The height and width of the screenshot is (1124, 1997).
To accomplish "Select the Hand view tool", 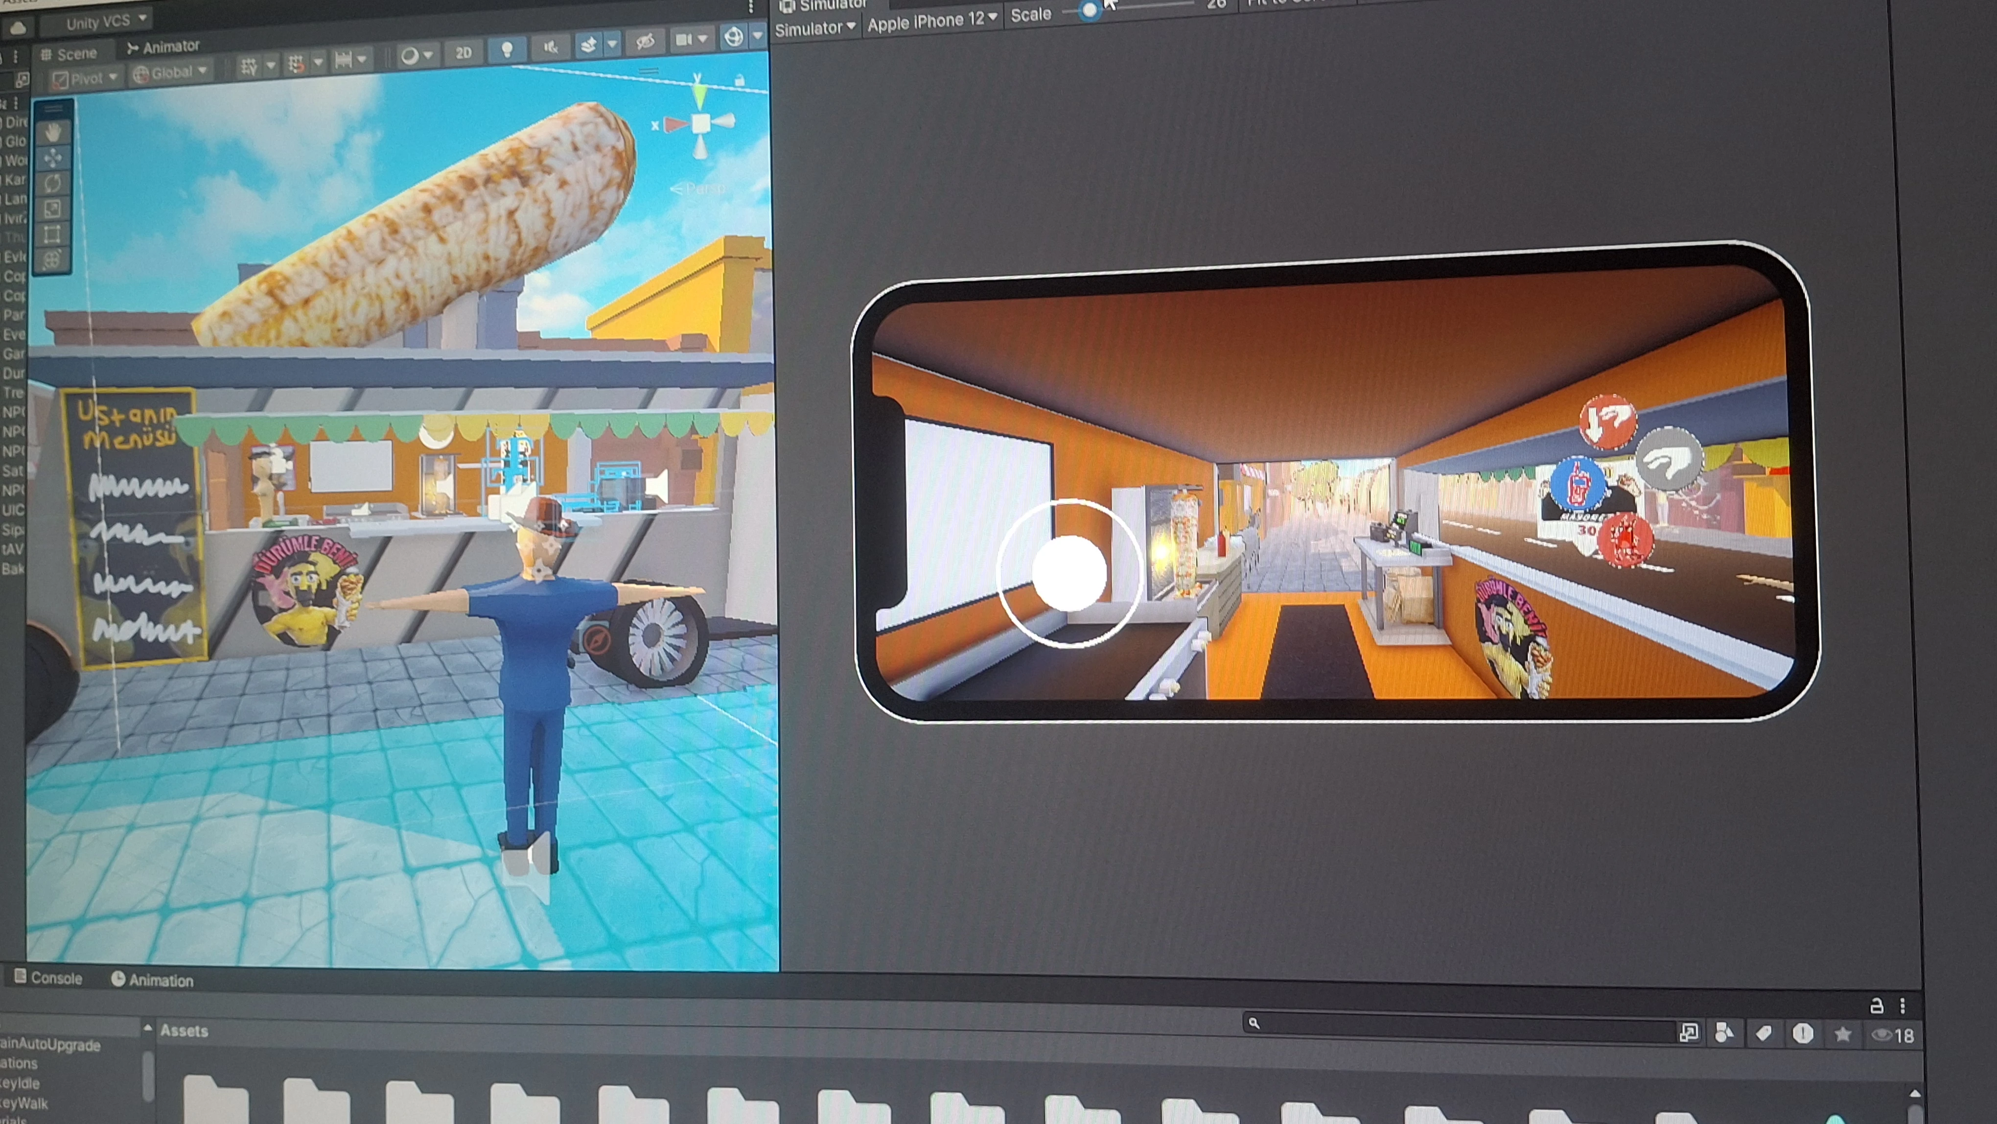I will click(x=53, y=133).
